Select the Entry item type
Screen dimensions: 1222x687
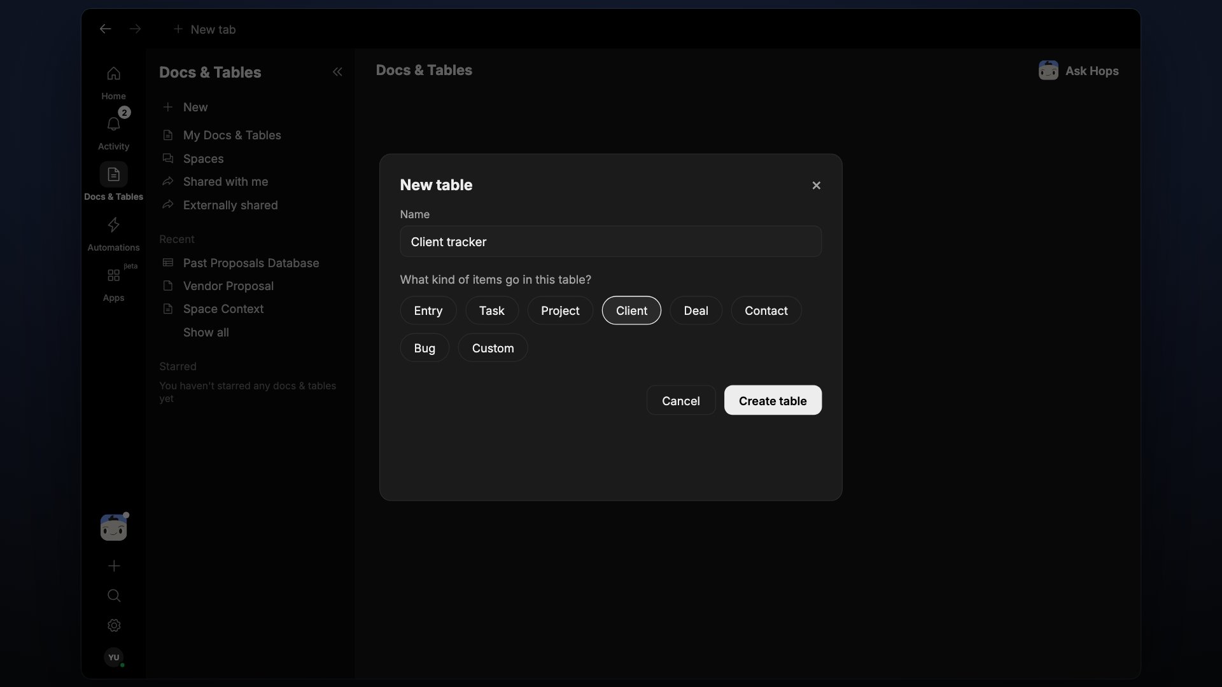coord(428,310)
